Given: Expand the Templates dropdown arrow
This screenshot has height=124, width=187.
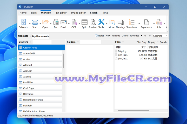Looking at the screenshot, I should click(x=139, y=24).
